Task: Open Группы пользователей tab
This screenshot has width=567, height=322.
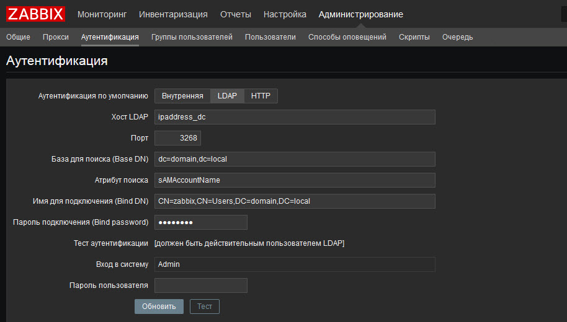Action: tap(192, 37)
